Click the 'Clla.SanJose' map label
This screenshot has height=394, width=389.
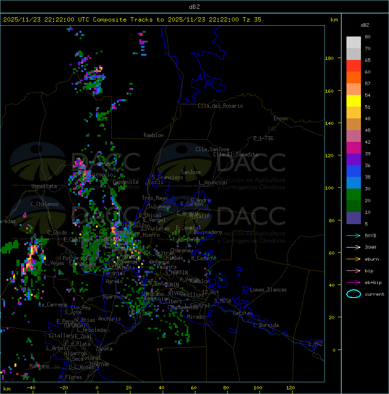tap(212, 149)
